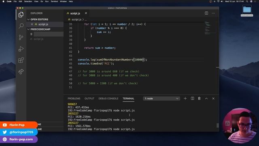Kill the terminal with trash icon
Screen dimensions: 259x146
(x=199, y=99)
